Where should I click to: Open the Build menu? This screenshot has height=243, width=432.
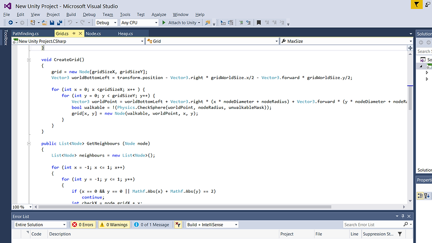coord(71,15)
